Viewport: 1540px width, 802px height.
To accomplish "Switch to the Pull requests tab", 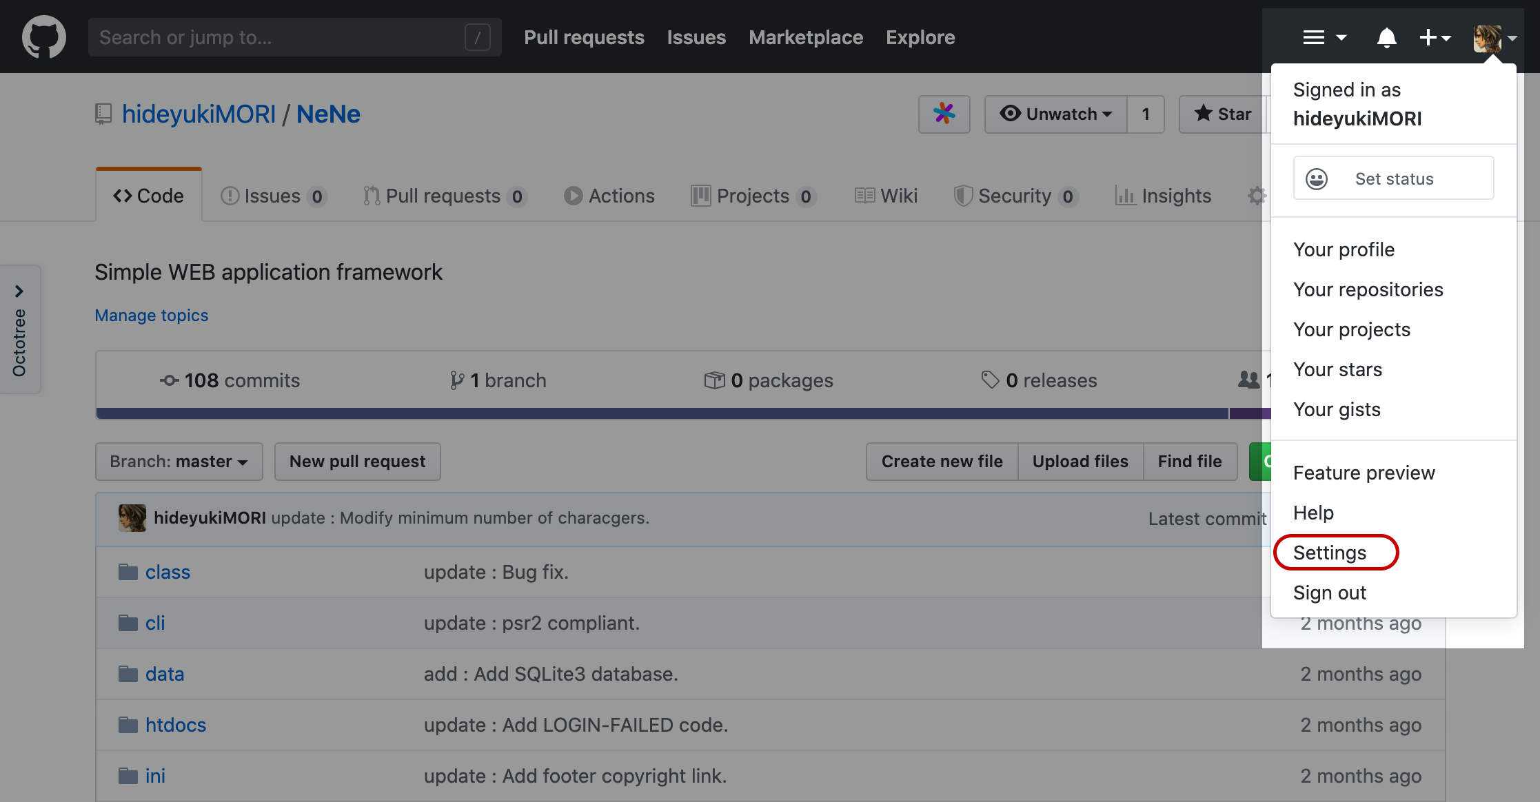I will pos(444,196).
